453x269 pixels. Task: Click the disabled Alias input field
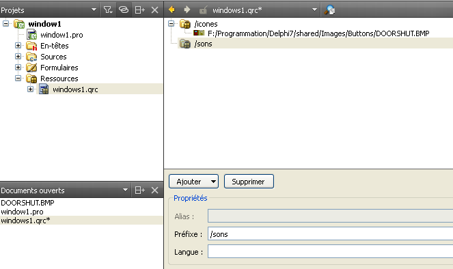pos(330,216)
